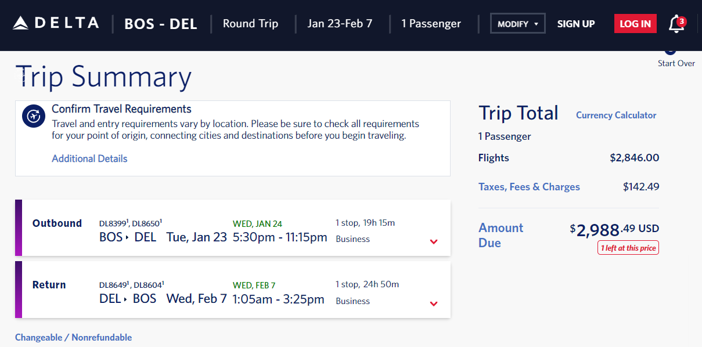Expand the MODIFY dropdown

(517, 23)
